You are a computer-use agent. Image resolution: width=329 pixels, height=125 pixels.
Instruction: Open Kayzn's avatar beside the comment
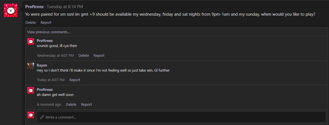pos(31,66)
